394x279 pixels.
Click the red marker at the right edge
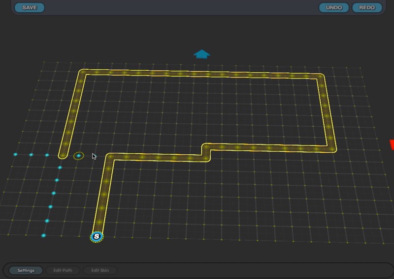pyautogui.click(x=392, y=144)
